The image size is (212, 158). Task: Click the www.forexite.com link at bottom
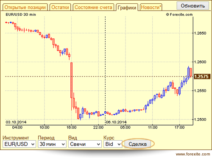pyautogui.click(x=193, y=154)
